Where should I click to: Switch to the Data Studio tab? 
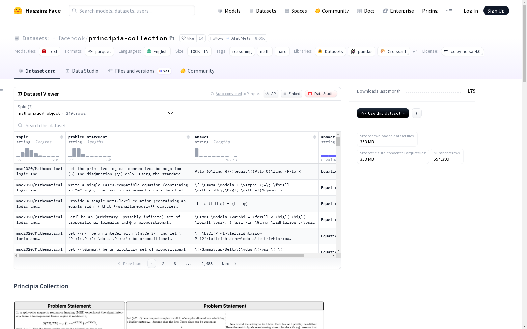(x=82, y=71)
